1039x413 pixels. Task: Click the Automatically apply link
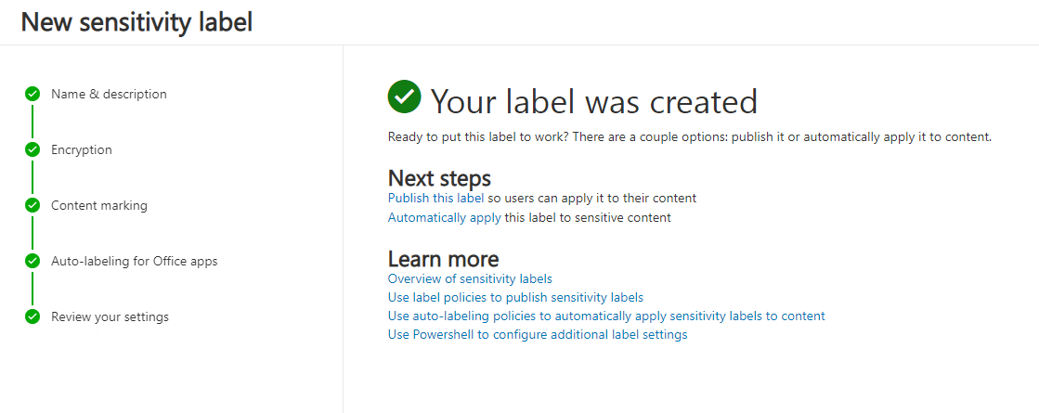pos(444,218)
